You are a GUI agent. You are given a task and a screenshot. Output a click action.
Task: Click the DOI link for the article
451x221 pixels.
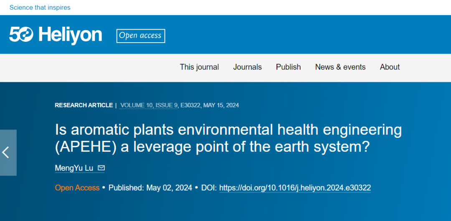295,188
